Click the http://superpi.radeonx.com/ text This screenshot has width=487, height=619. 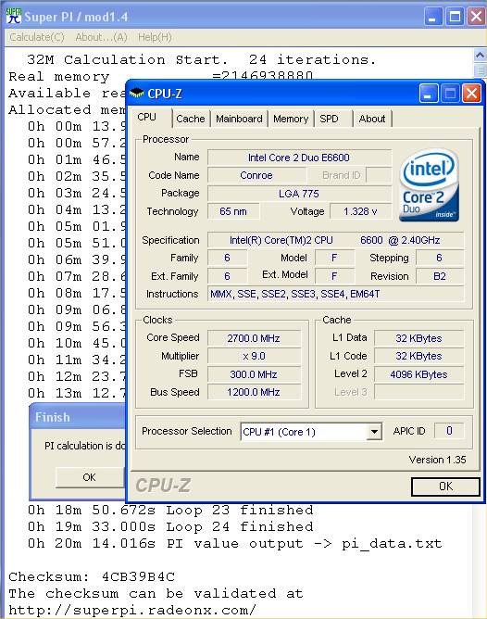pyautogui.click(x=132, y=611)
